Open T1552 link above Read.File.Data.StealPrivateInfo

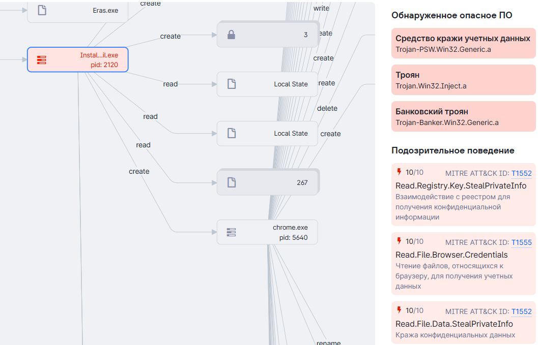coord(521,311)
